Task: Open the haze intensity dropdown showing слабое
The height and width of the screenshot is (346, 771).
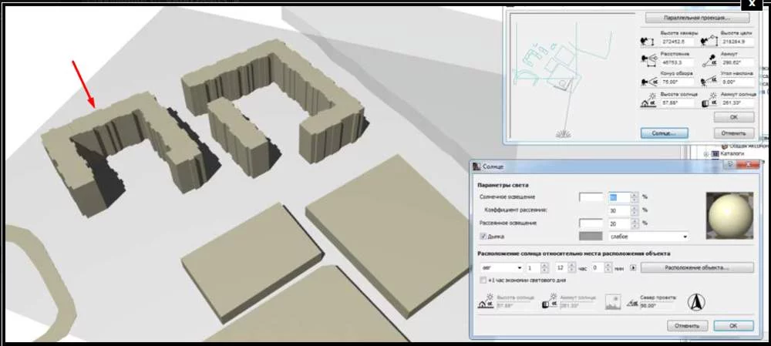Action: tap(648, 237)
